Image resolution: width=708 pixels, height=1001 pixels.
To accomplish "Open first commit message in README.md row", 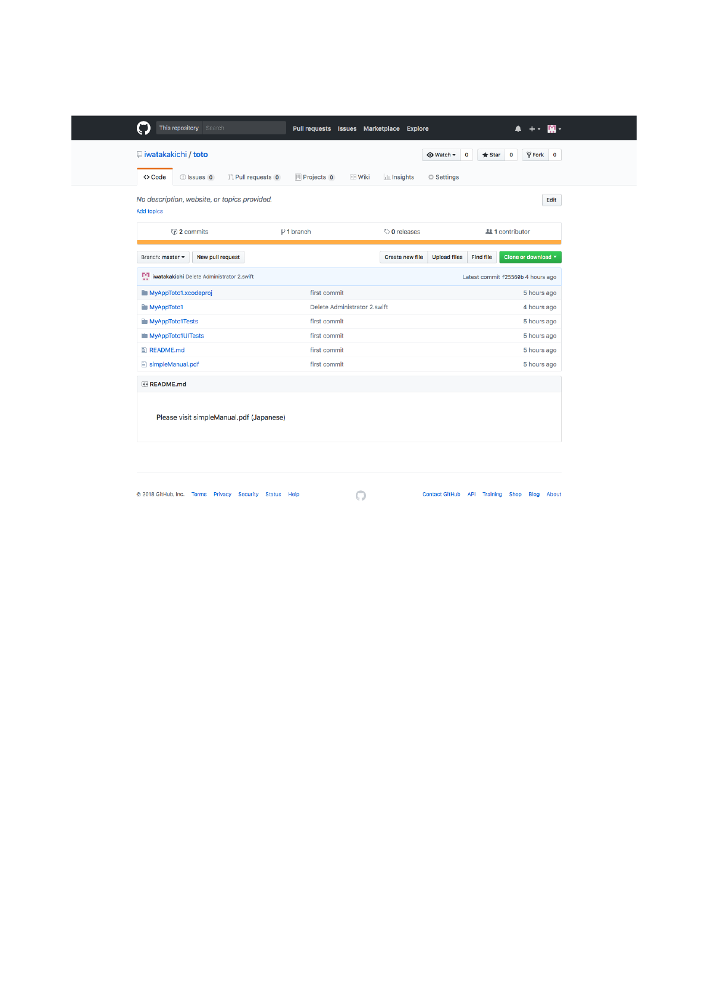I will [x=327, y=350].
